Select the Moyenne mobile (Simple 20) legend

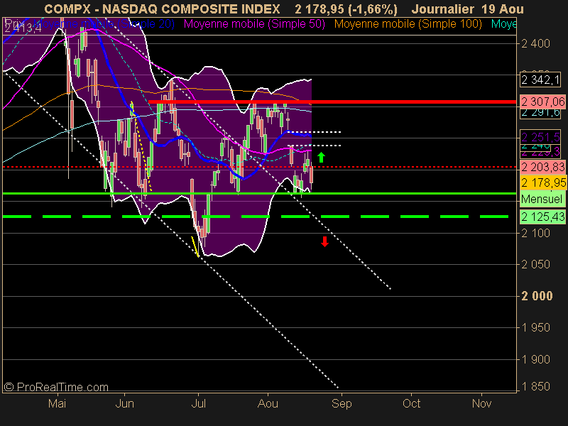104,24
